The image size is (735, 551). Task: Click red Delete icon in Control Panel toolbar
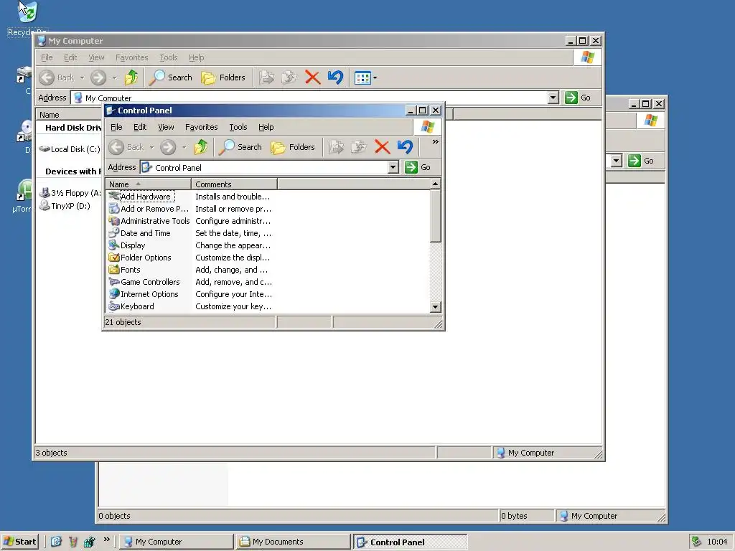click(382, 147)
